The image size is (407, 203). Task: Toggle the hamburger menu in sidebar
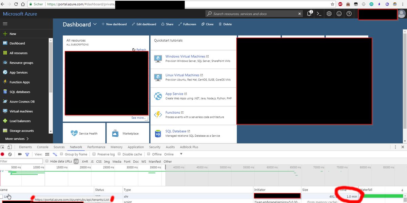(5, 24)
